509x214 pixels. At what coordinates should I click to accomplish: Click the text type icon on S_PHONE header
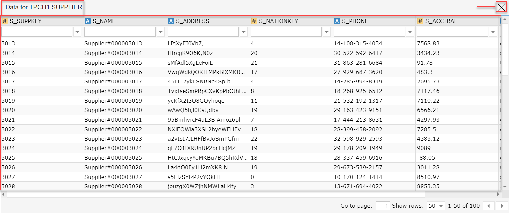click(336, 21)
